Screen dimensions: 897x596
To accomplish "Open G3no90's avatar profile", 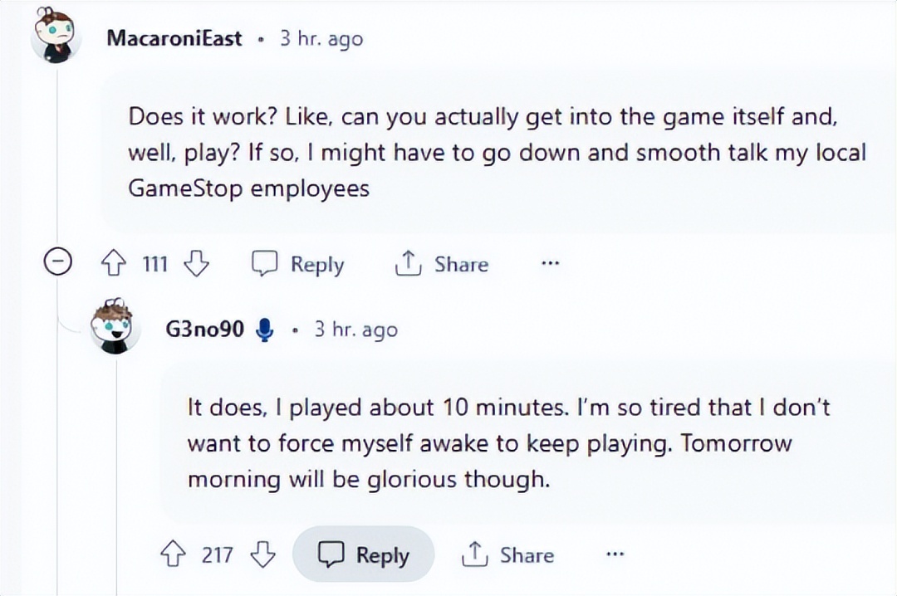I will (115, 328).
